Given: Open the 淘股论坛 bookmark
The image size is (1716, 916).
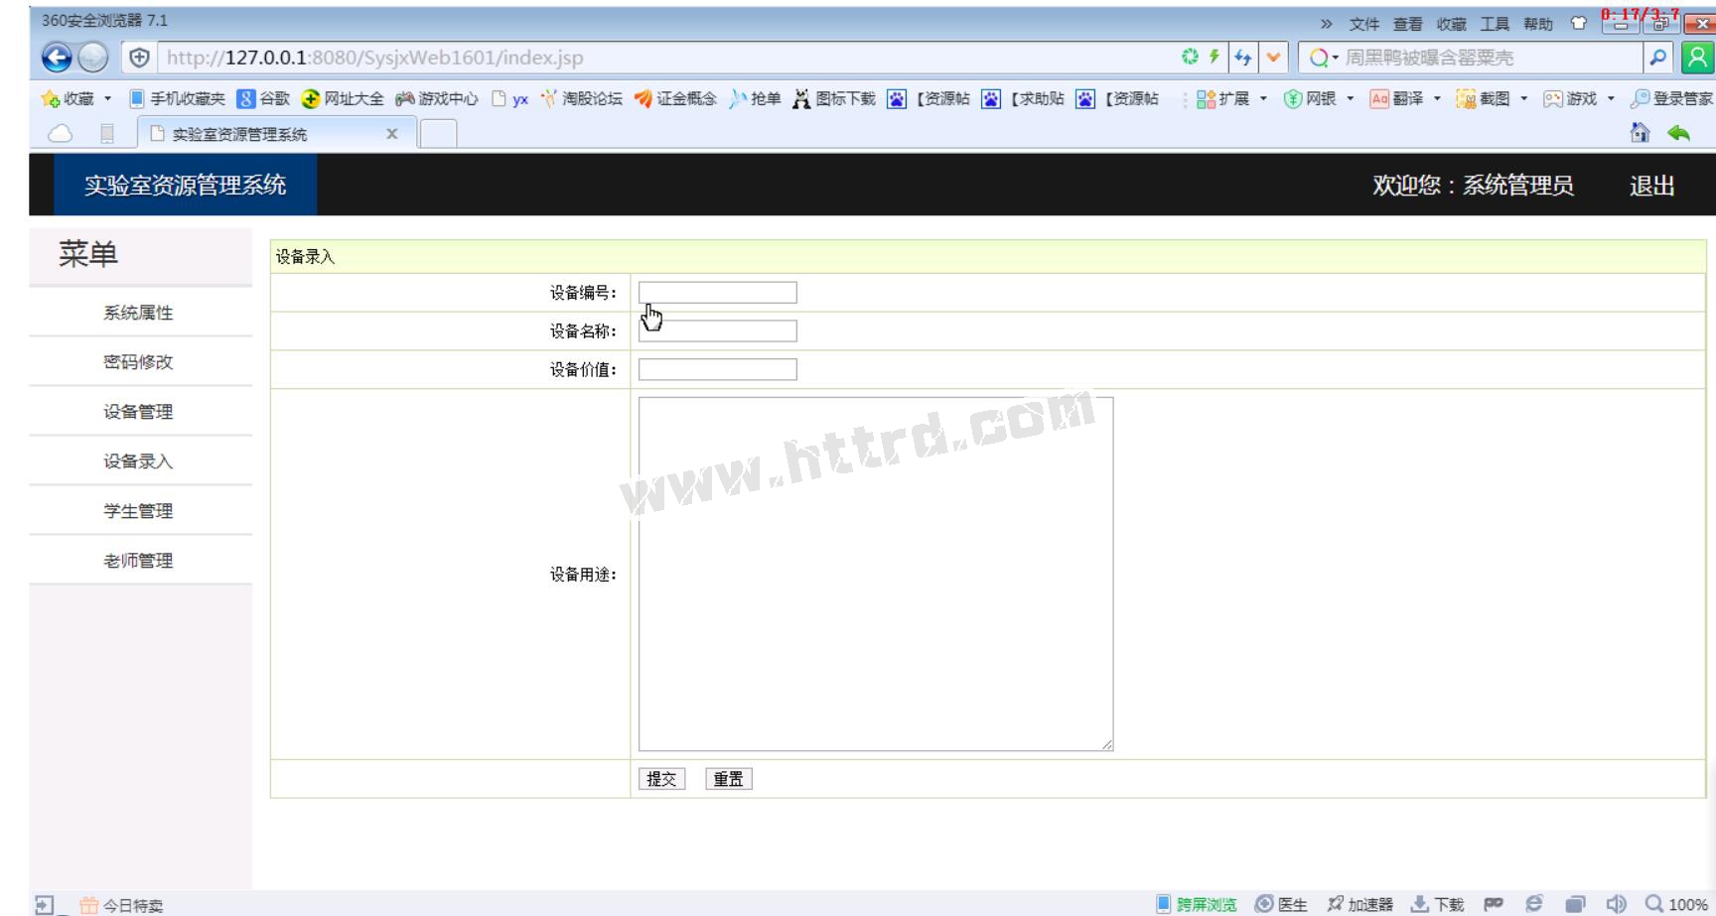Looking at the screenshot, I should (581, 98).
